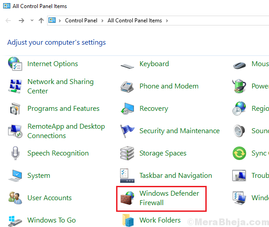Click the title bar Control Panel icon
This screenshot has width=269, height=227.
7,6
